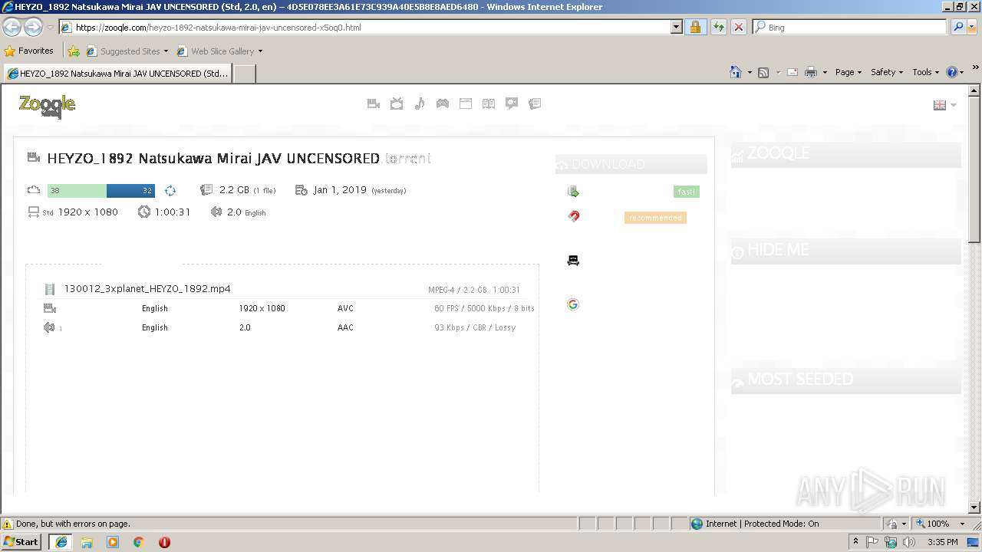Click the Print toolbar icon
This screenshot has width=982, height=552.
pyautogui.click(x=811, y=72)
